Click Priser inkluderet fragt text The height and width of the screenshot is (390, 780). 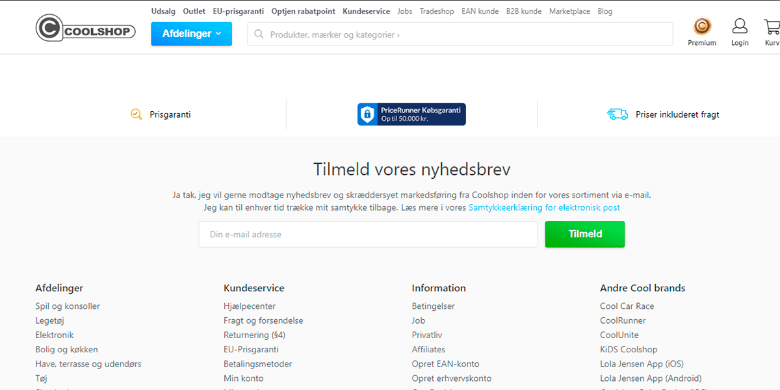click(677, 114)
